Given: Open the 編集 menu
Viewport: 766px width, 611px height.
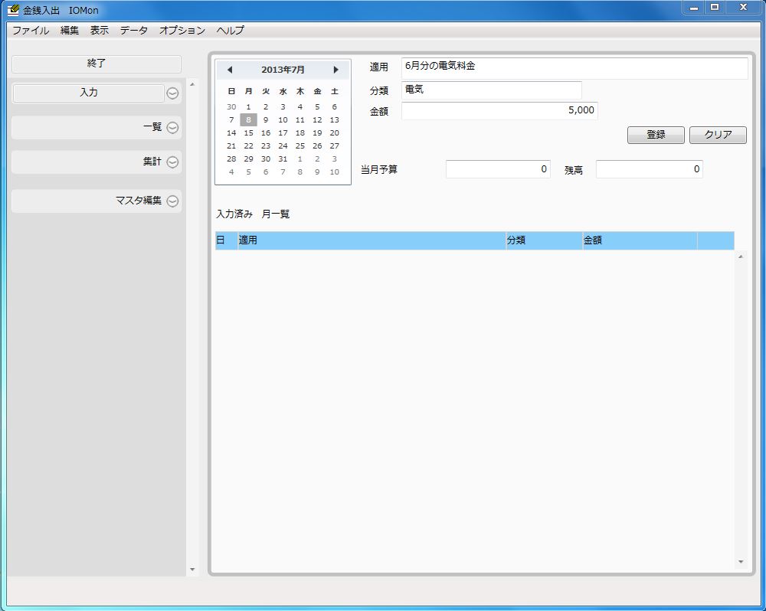Looking at the screenshot, I should 70,31.
